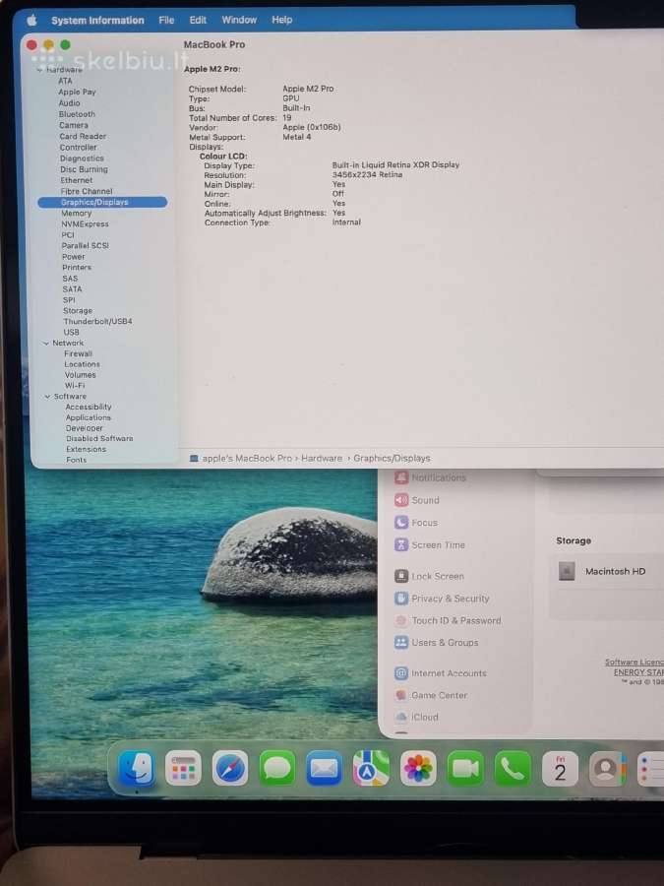Select Disabled Software in the sidebar

(99, 438)
